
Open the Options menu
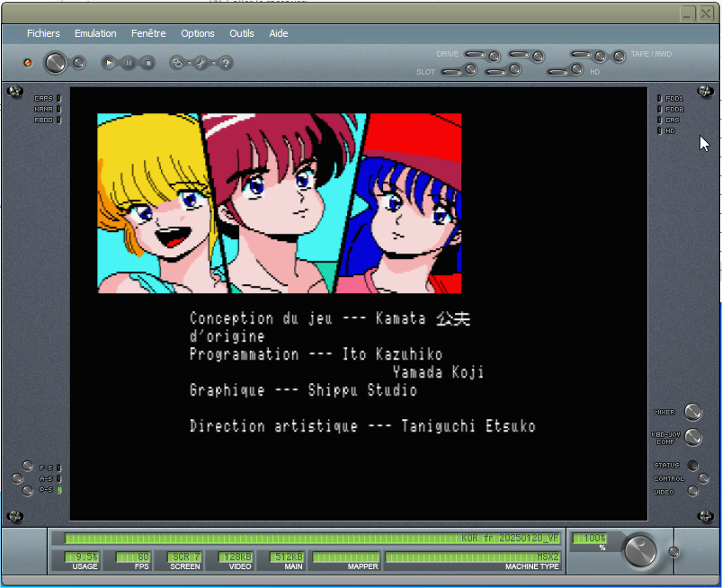pyautogui.click(x=198, y=33)
